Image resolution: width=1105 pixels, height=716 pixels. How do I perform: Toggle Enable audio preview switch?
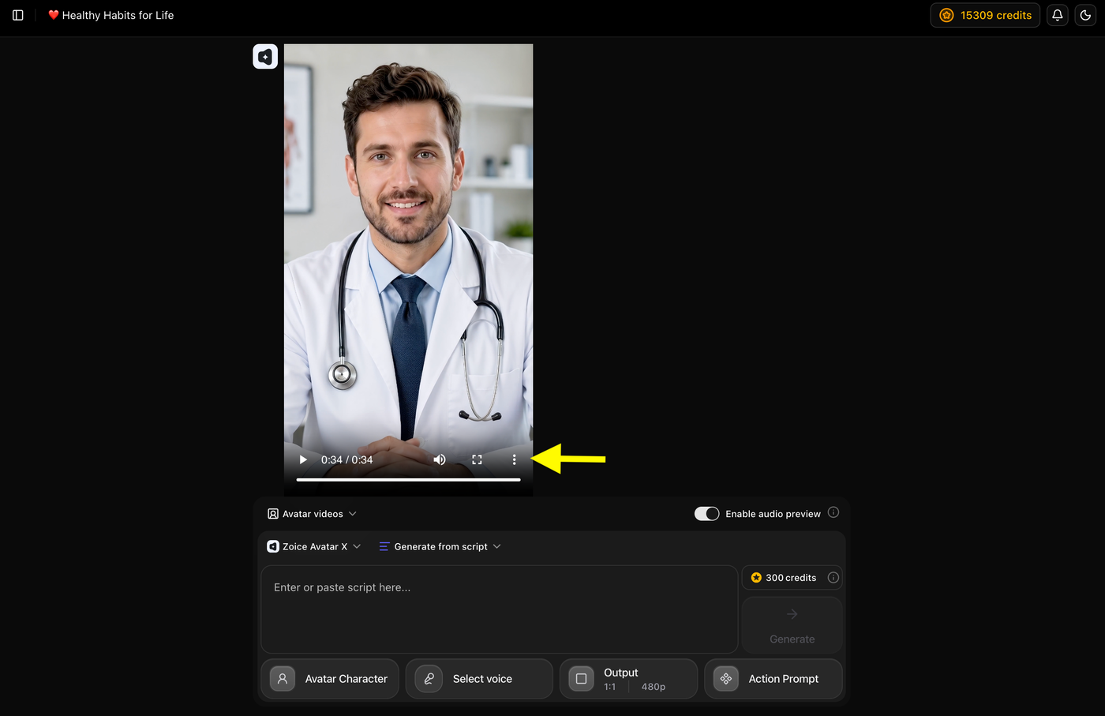click(x=706, y=514)
